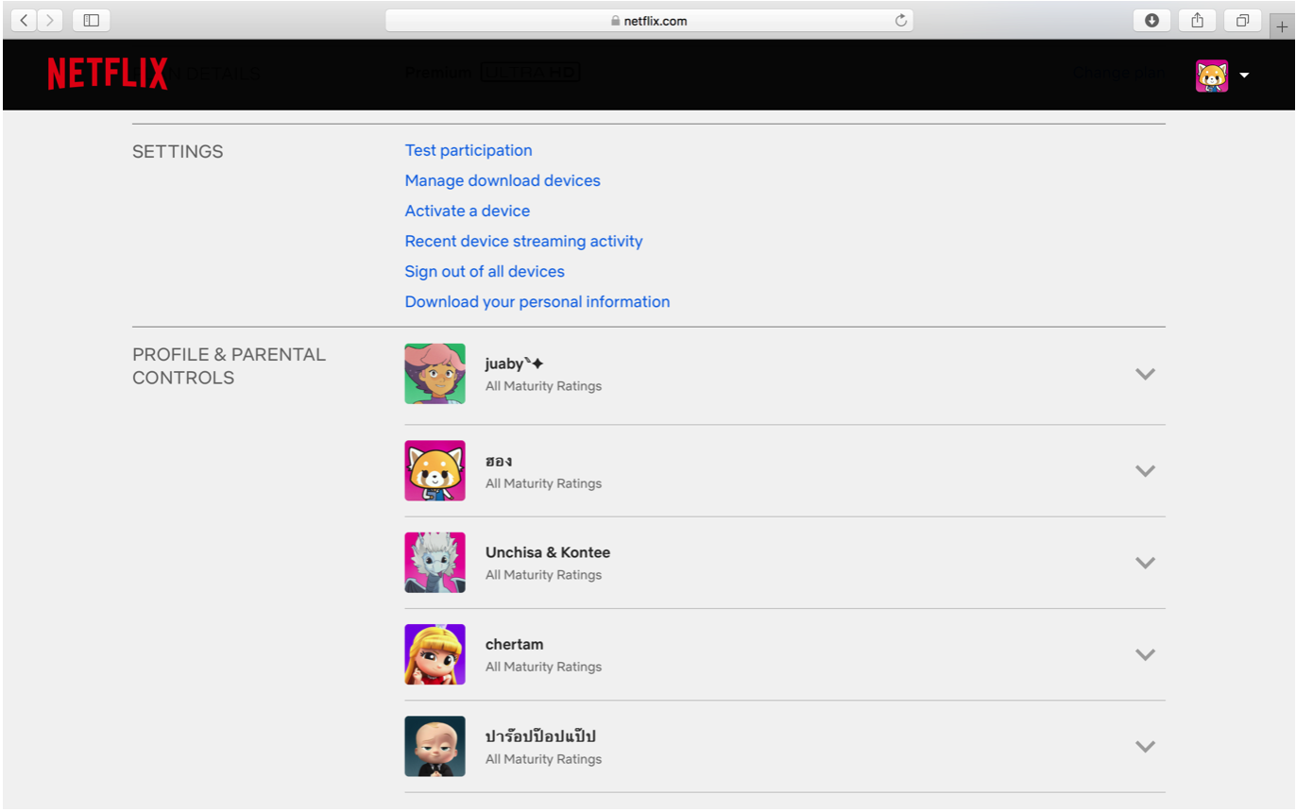The width and height of the screenshot is (1296, 812).
Task: Expand the Unchisa & Kontee profile chevron
Action: tap(1145, 563)
